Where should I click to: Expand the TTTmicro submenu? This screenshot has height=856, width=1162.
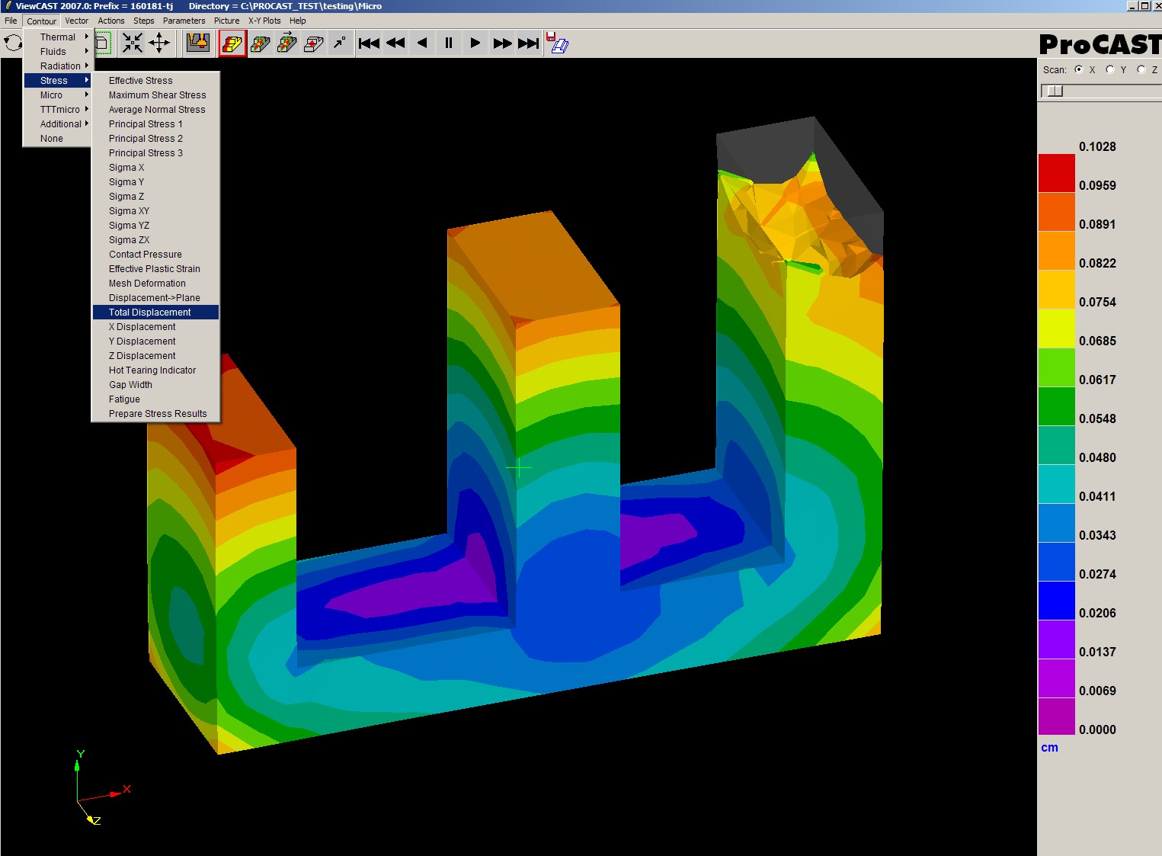point(57,110)
